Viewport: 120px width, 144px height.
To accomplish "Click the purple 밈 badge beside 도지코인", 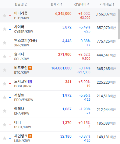I will point(30,82).
